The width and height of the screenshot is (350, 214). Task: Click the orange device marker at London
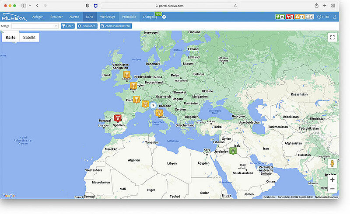(126, 75)
